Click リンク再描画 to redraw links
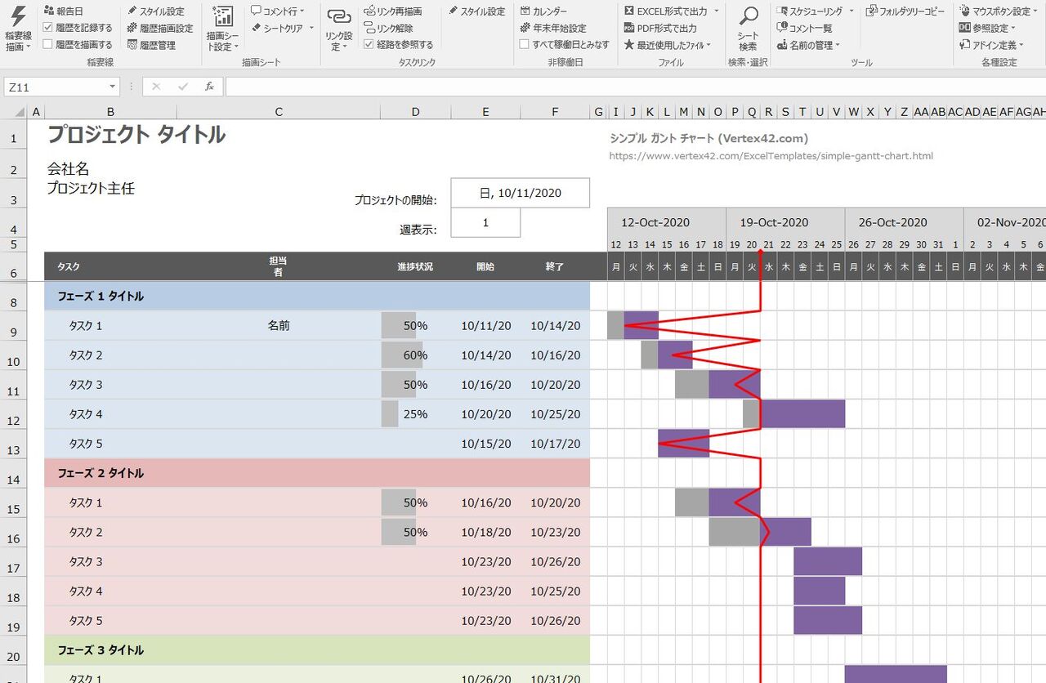 tap(393, 11)
